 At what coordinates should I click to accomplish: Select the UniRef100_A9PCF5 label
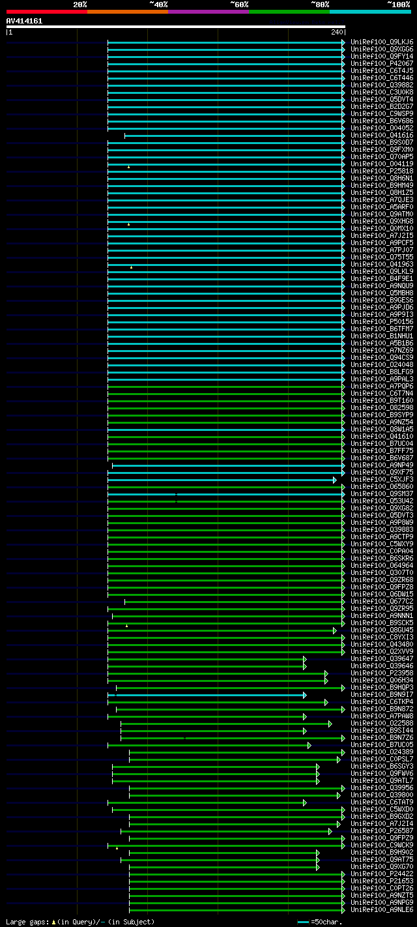[x=382, y=243]
